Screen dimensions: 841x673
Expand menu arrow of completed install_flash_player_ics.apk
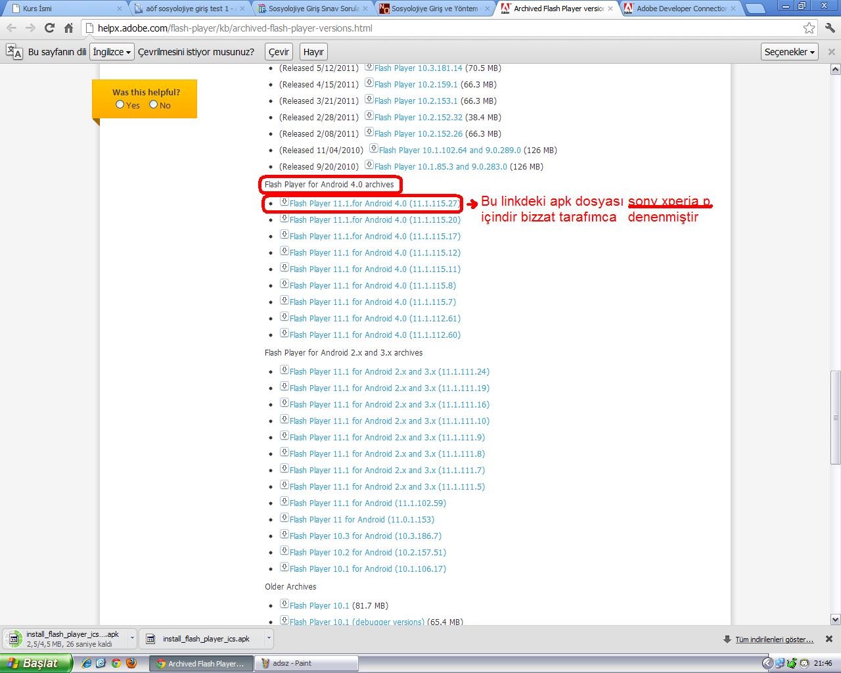click(x=268, y=638)
